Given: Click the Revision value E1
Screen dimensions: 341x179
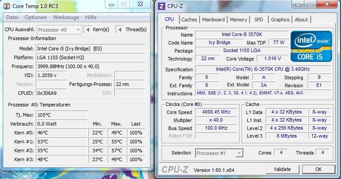Looking at the screenshot, I should [319, 85].
